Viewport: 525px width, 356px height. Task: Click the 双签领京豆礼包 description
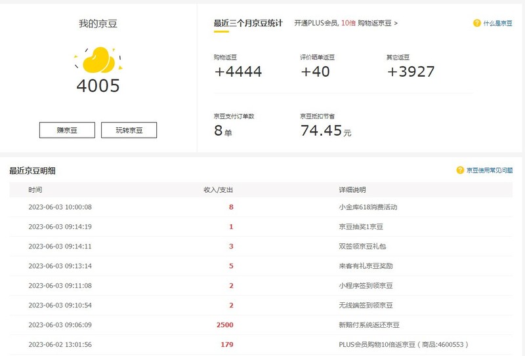(x=362, y=247)
